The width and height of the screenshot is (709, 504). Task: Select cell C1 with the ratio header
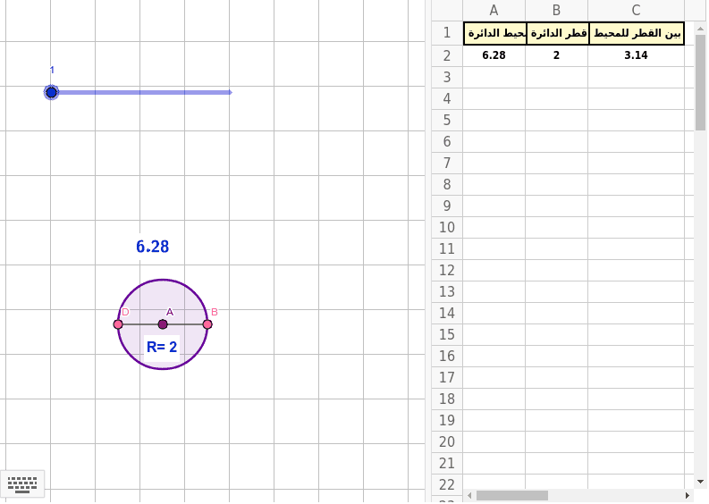(637, 33)
